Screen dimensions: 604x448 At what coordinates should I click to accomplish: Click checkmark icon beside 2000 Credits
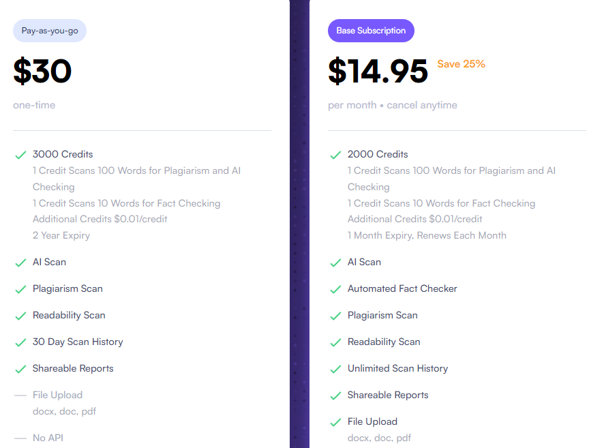pos(335,155)
